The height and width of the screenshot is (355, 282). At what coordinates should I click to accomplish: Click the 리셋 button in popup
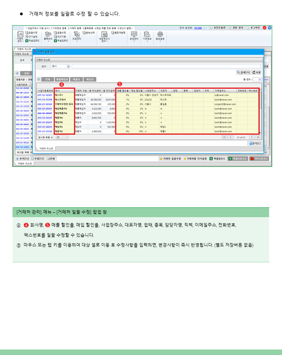click(257, 72)
